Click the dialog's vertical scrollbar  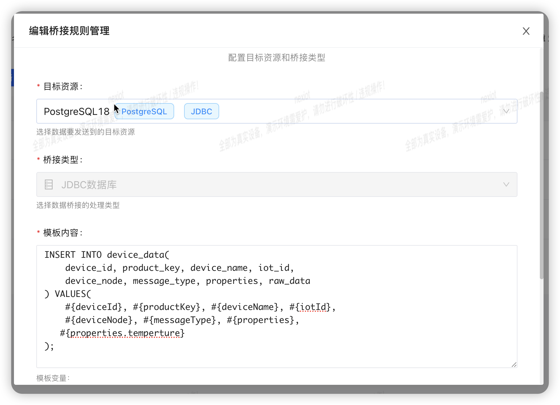541,186
